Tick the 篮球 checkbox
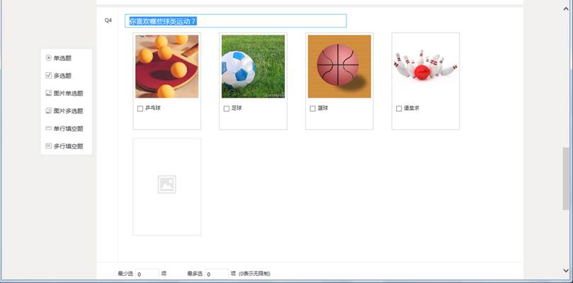573x283 pixels. [312, 108]
